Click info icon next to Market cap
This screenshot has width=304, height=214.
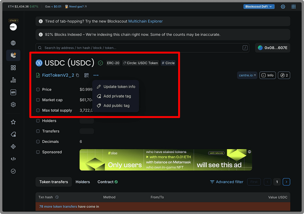[x=38, y=100]
